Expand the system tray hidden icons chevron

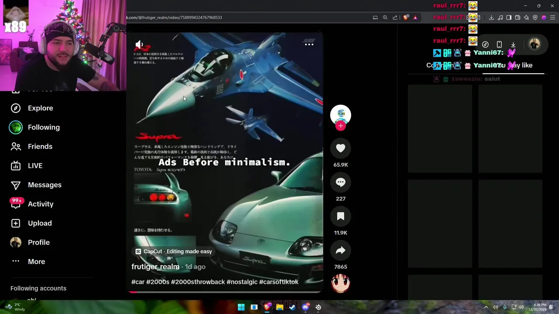coord(486,307)
